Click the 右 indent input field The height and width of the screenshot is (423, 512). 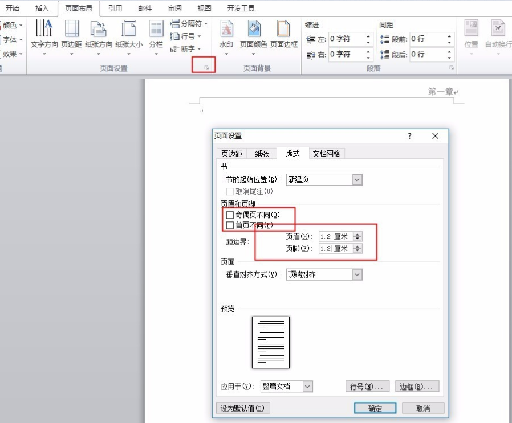click(346, 54)
